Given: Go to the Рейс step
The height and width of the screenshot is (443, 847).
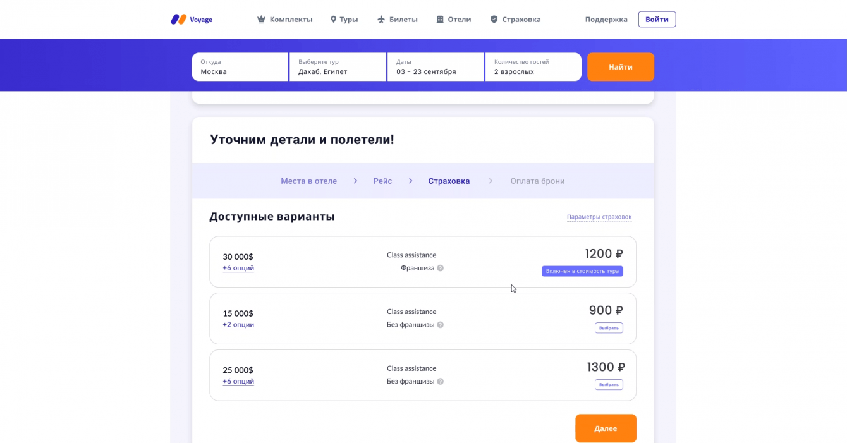Looking at the screenshot, I should (x=382, y=181).
